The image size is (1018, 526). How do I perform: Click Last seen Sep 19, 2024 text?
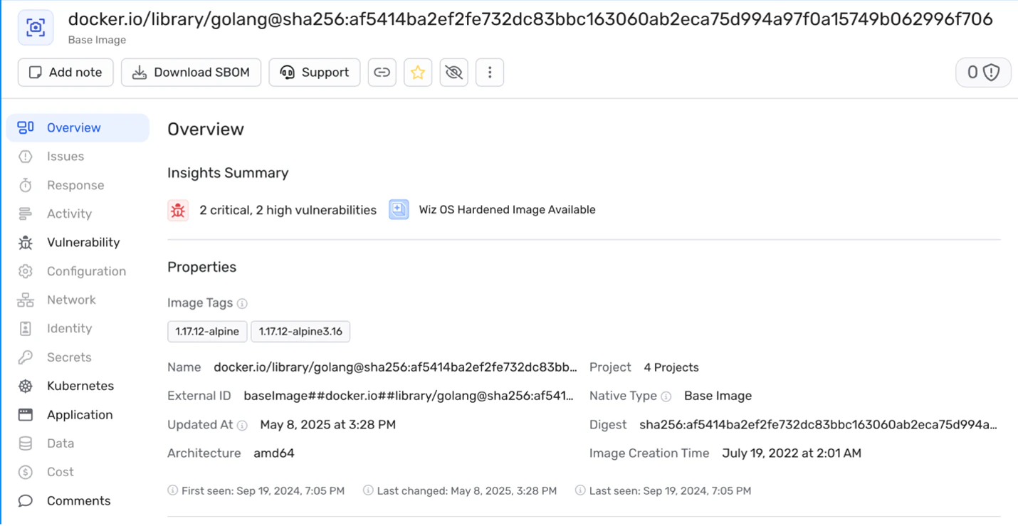(670, 490)
